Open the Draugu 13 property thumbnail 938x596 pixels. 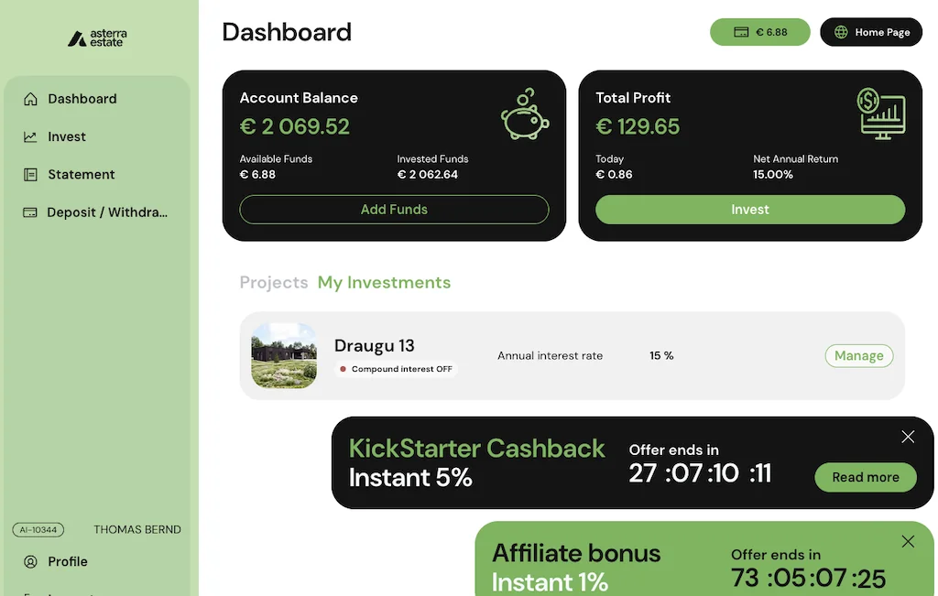pyautogui.click(x=284, y=356)
